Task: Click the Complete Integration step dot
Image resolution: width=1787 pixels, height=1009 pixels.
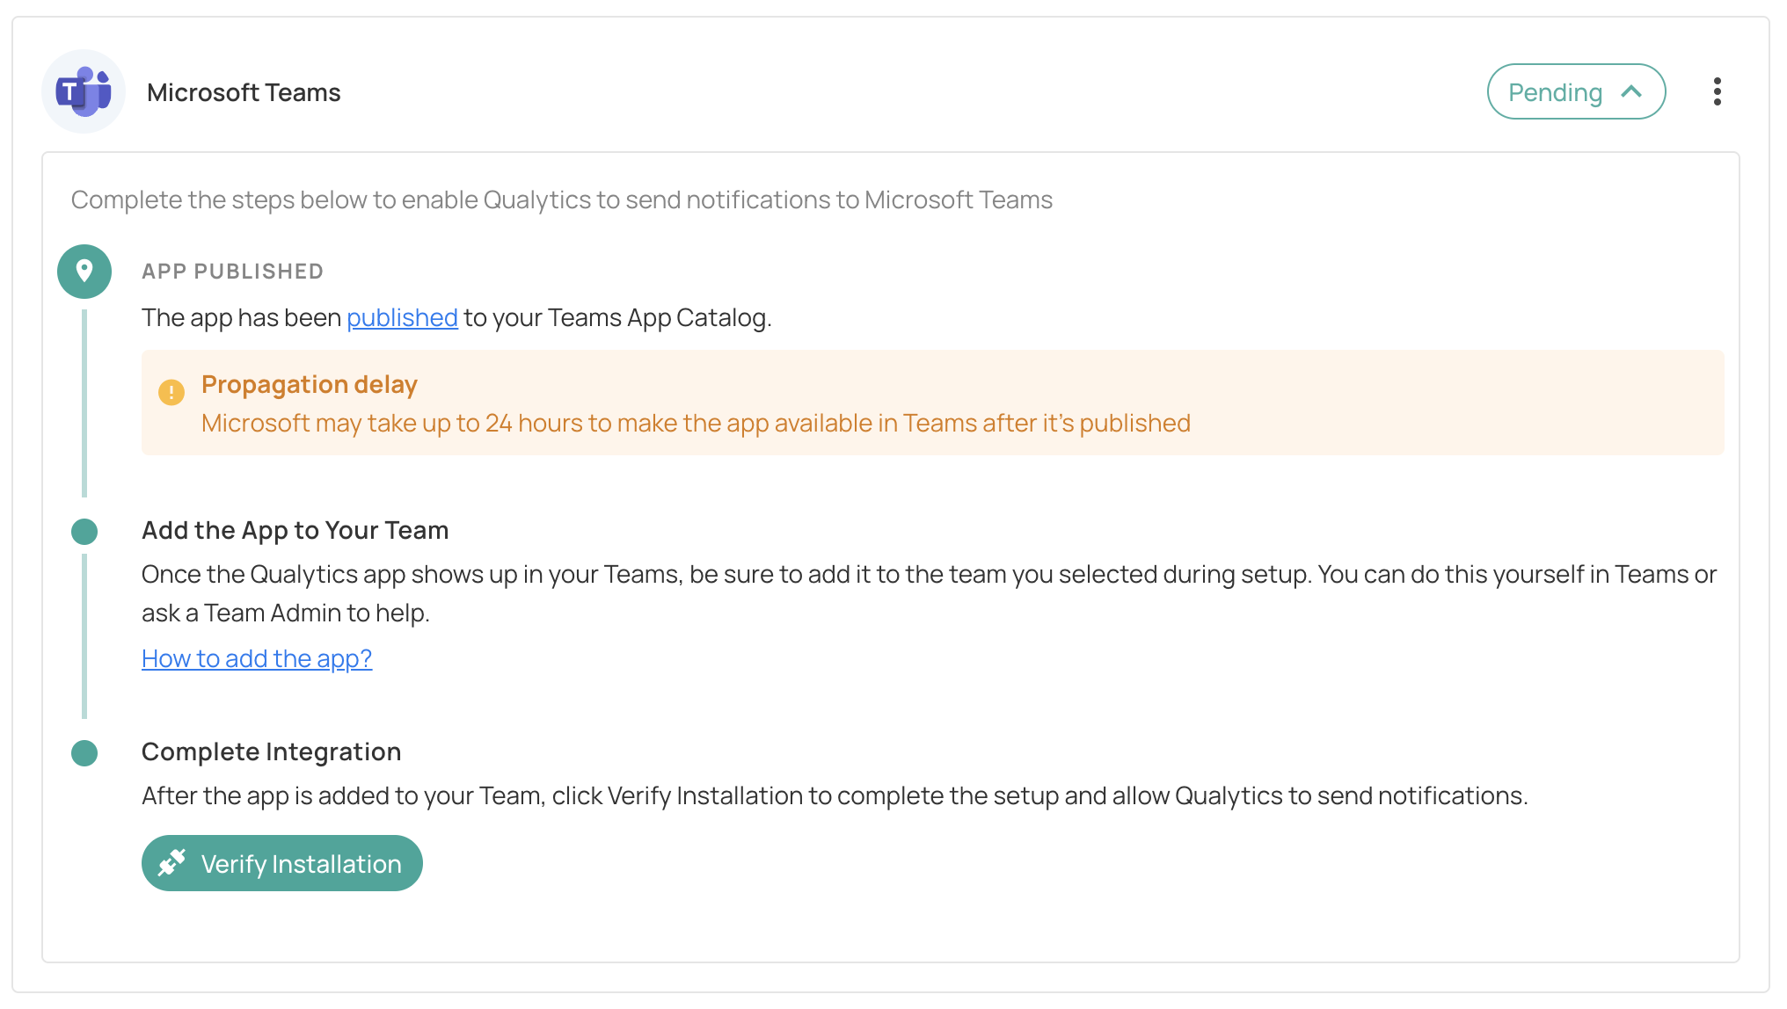Action: coord(84,752)
